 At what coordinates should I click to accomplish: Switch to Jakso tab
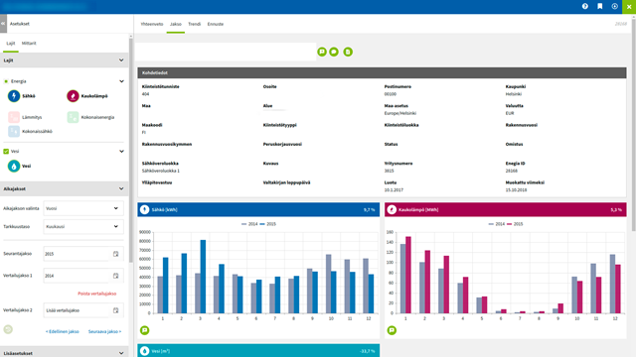click(176, 24)
